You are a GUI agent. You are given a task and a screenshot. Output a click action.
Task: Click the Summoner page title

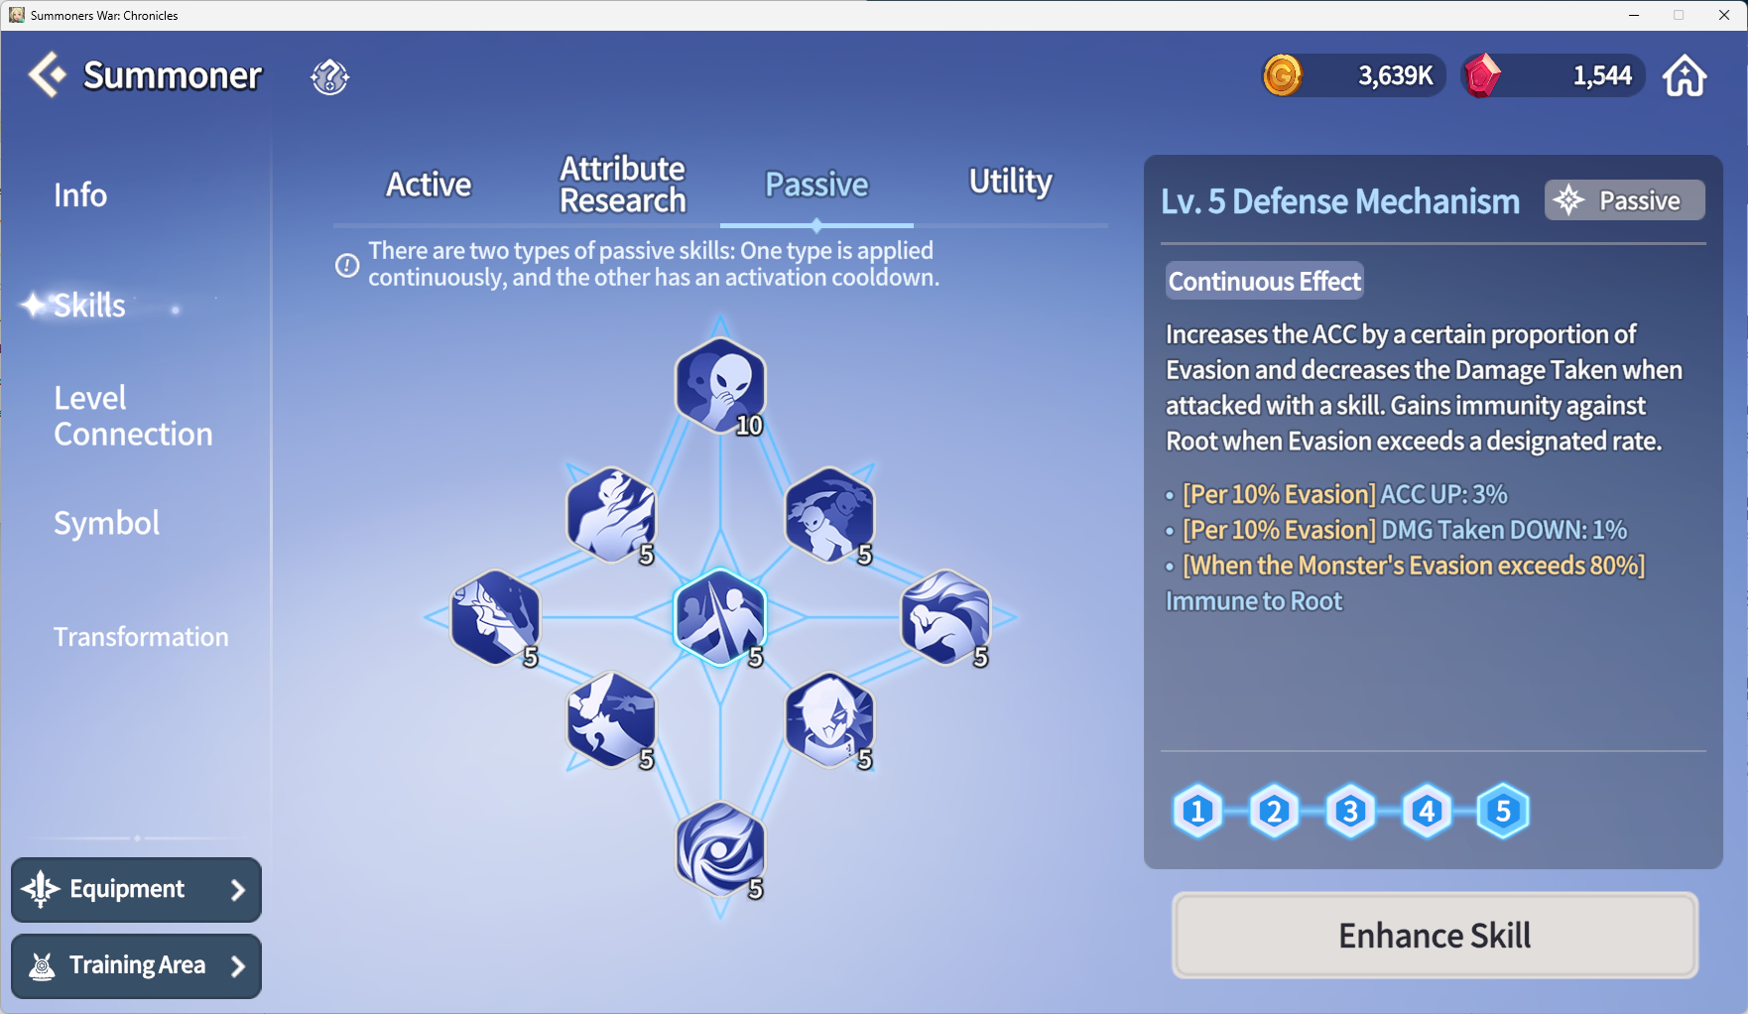click(x=173, y=75)
